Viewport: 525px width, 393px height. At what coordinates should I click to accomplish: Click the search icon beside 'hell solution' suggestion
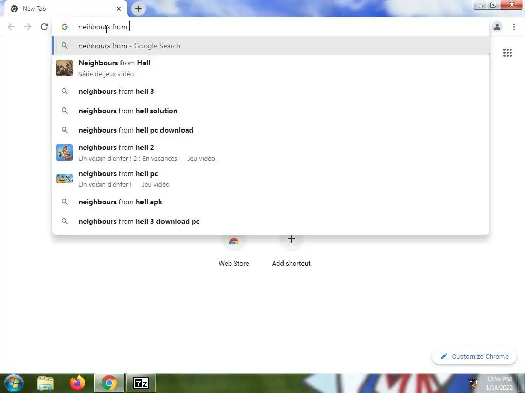(65, 111)
